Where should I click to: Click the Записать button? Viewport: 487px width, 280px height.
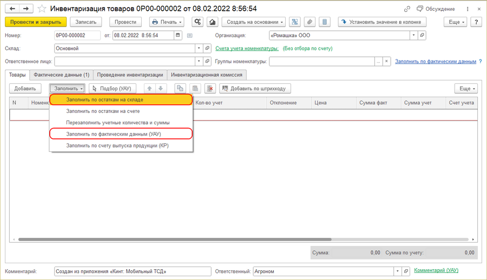(85, 22)
